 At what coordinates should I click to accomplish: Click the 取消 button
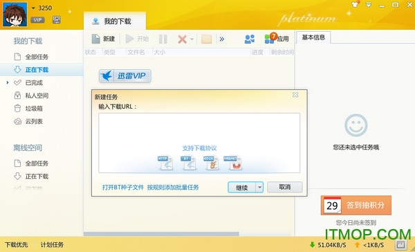pyautogui.click(x=285, y=187)
